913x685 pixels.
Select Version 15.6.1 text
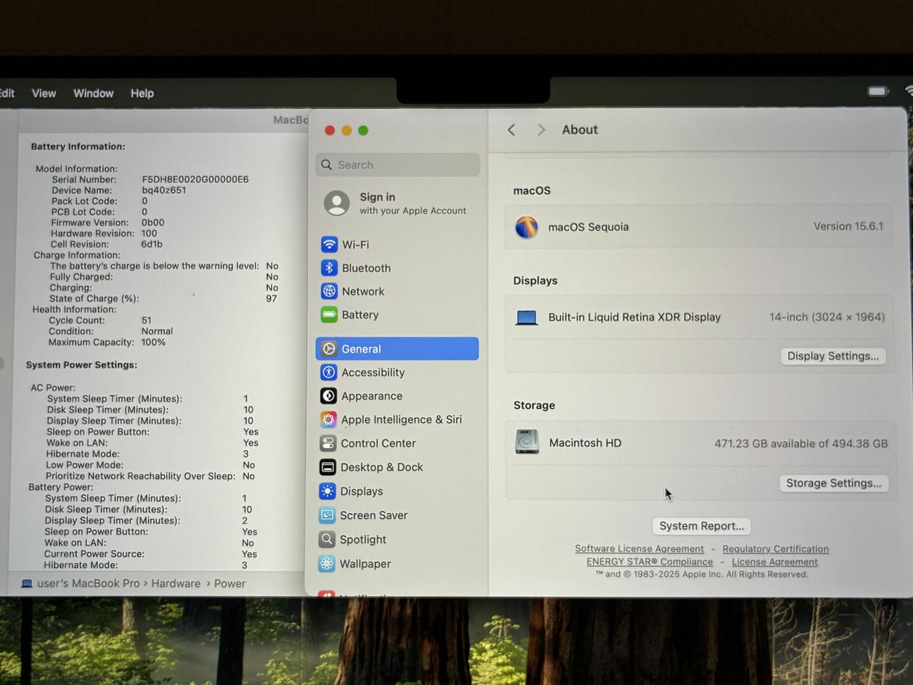pos(848,226)
